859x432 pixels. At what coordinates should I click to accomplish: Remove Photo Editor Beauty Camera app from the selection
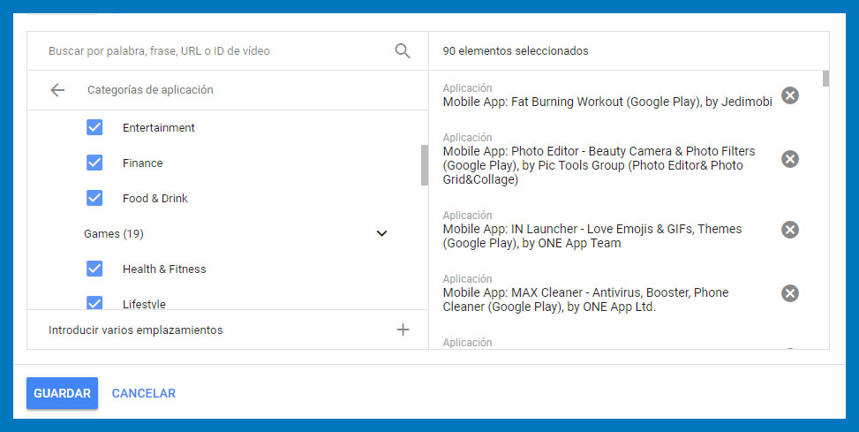(789, 159)
